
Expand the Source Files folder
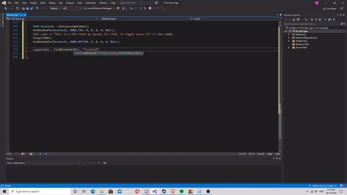pyautogui.click(x=289, y=48)
